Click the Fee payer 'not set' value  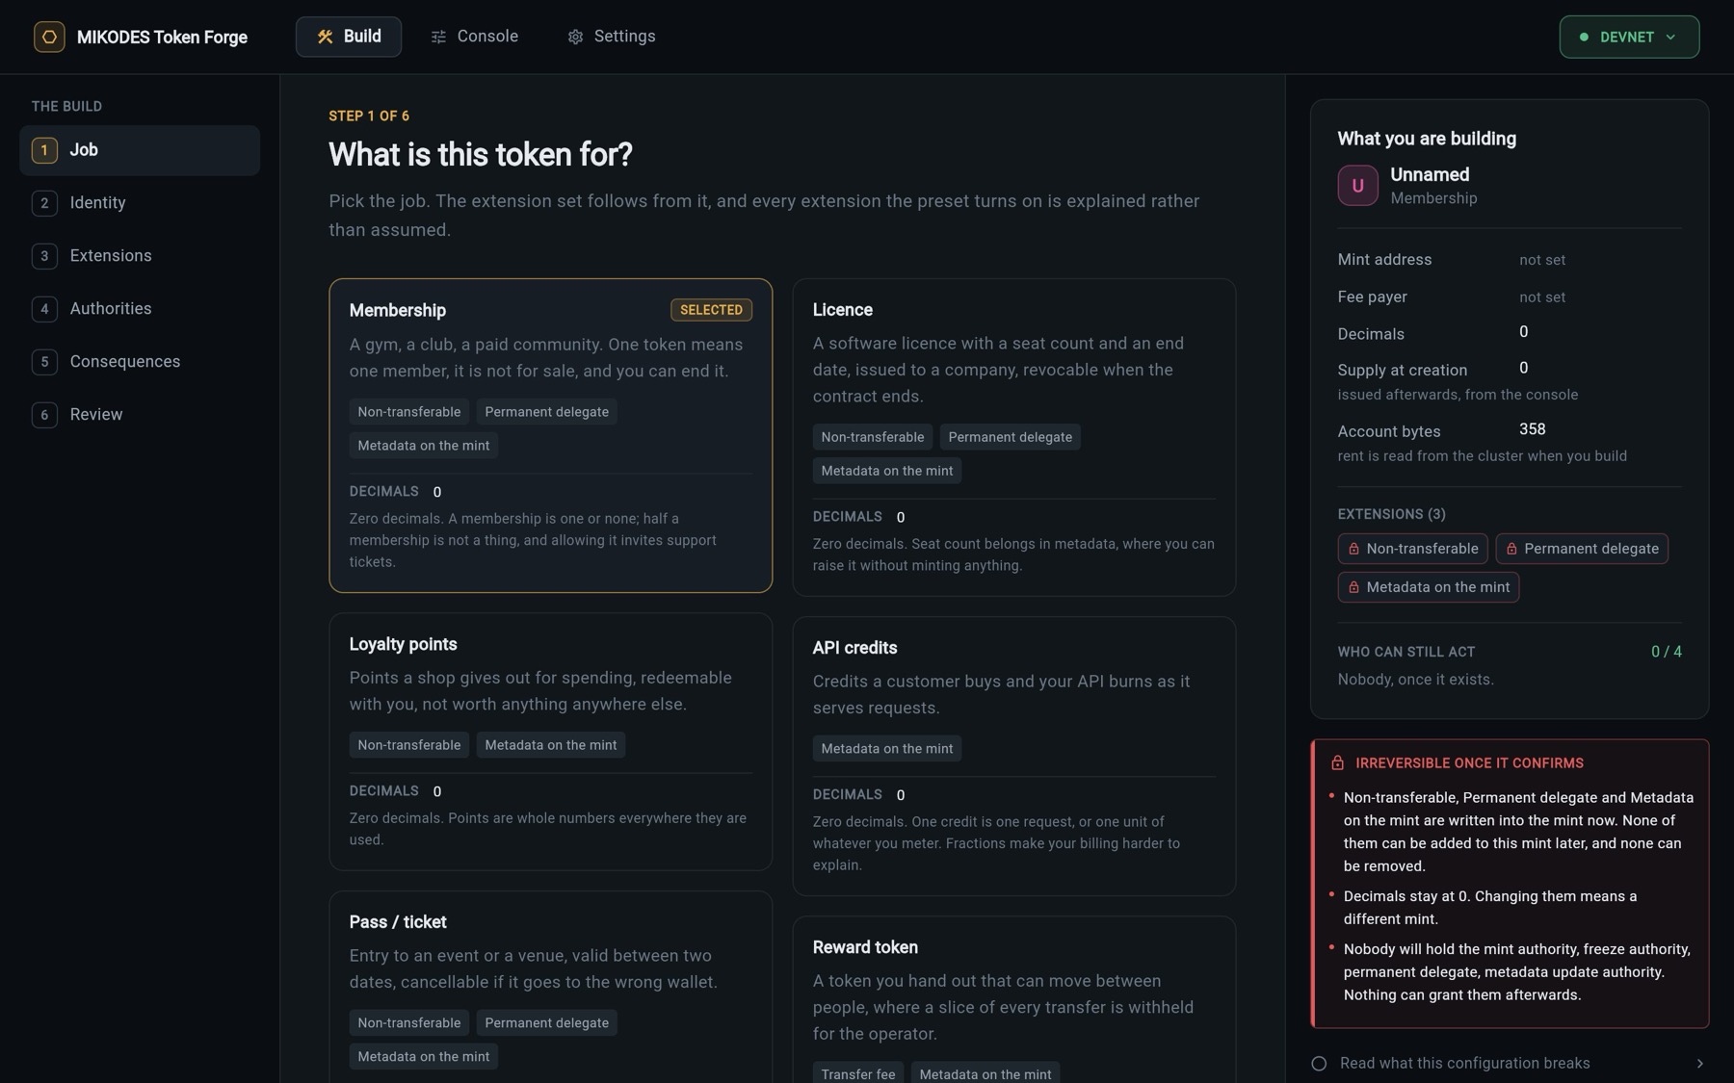pos(1542,297)
